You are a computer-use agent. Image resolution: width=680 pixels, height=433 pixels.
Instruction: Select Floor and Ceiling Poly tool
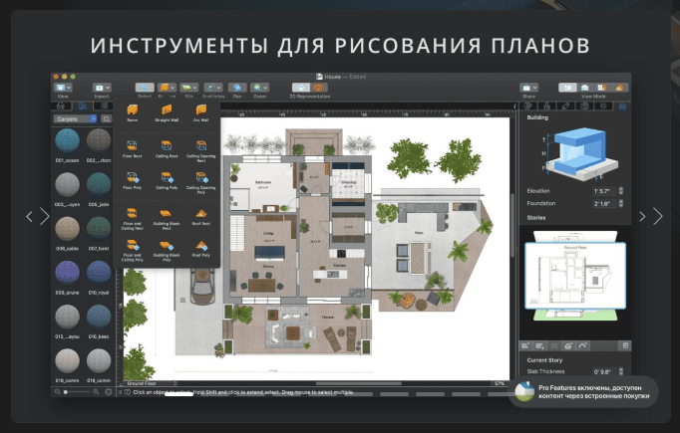[132, 251]
